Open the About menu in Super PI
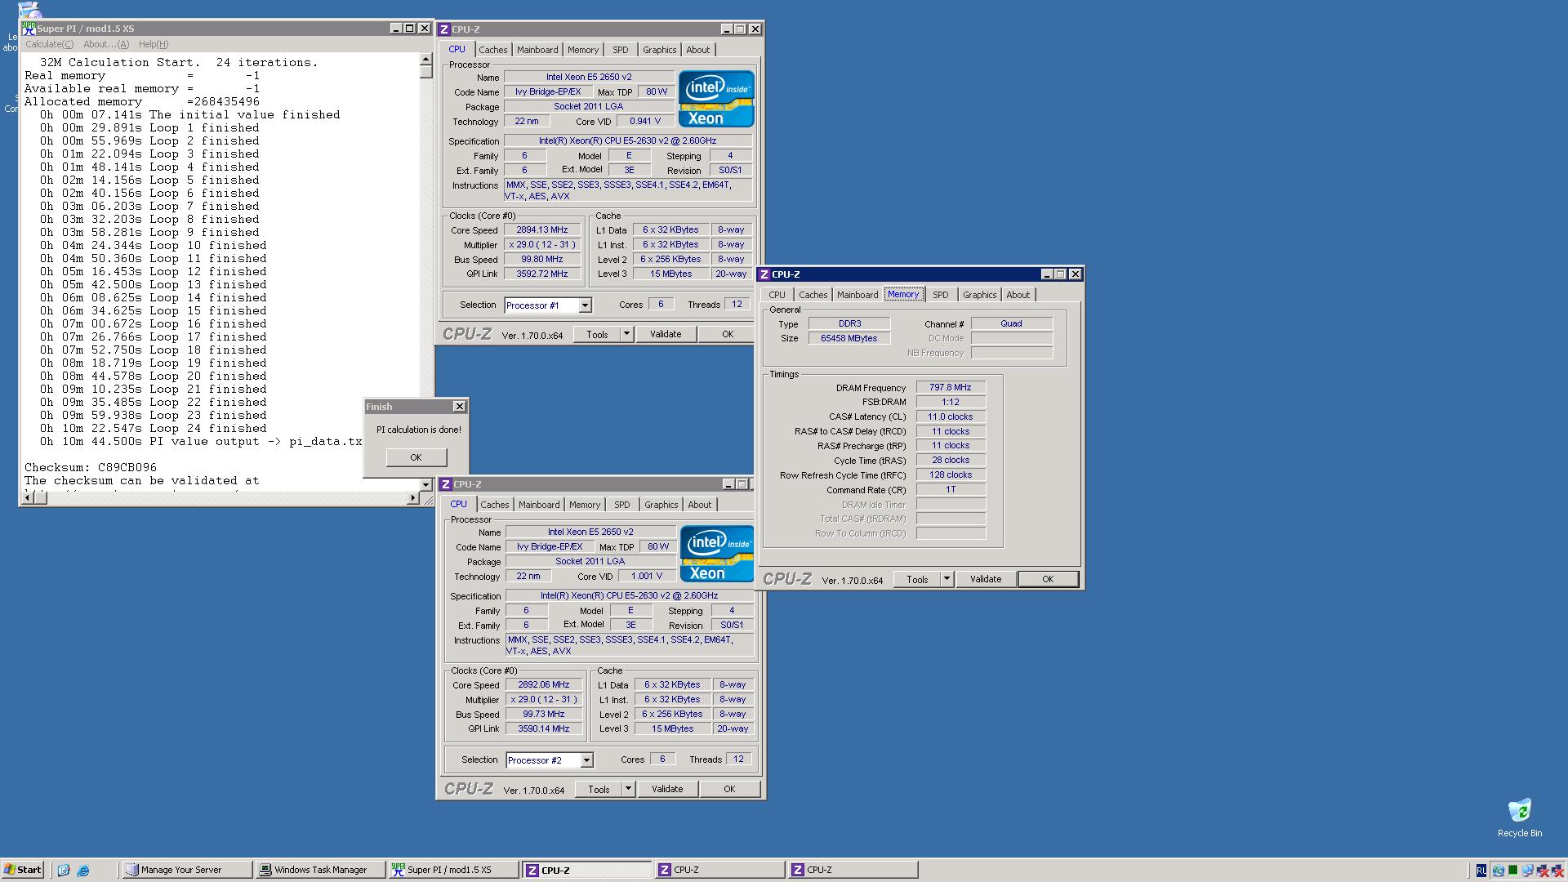 106,44
